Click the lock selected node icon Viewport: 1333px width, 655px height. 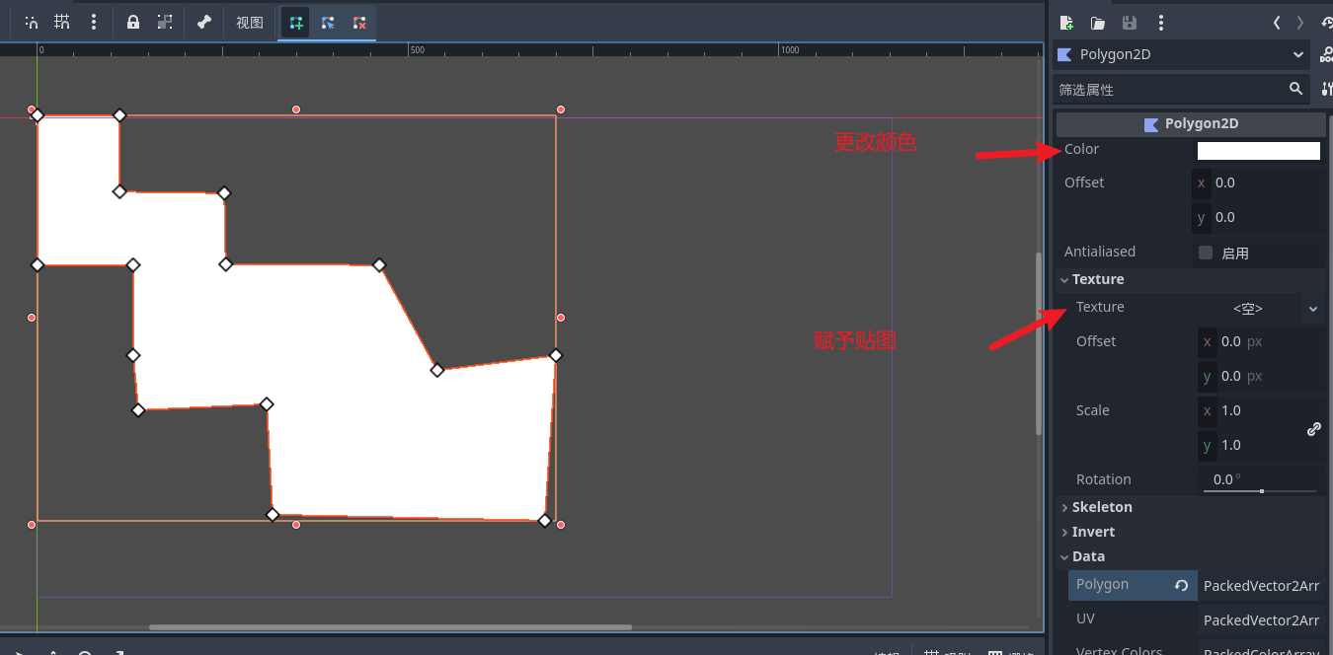tap(133, 22)
